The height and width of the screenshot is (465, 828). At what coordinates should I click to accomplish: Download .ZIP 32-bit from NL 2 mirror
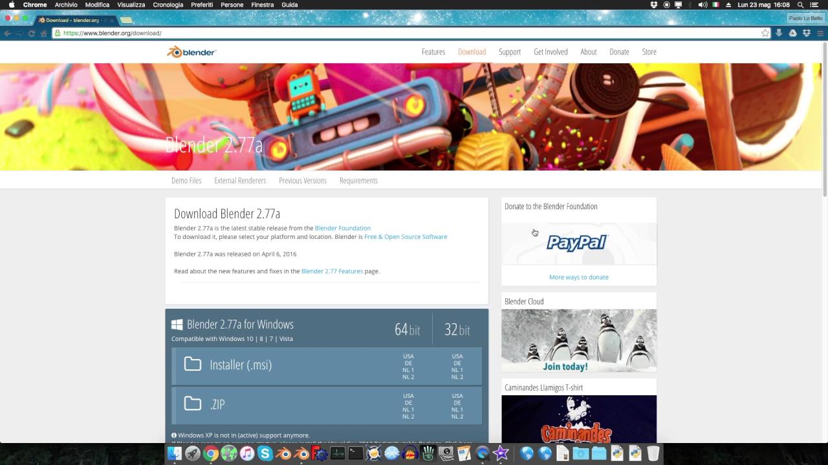click(457, 417)
